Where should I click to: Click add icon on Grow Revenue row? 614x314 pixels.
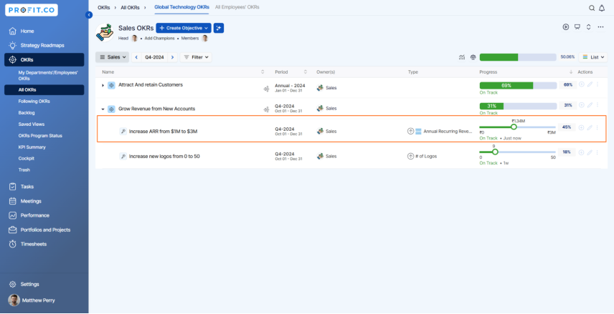[582, 105]
